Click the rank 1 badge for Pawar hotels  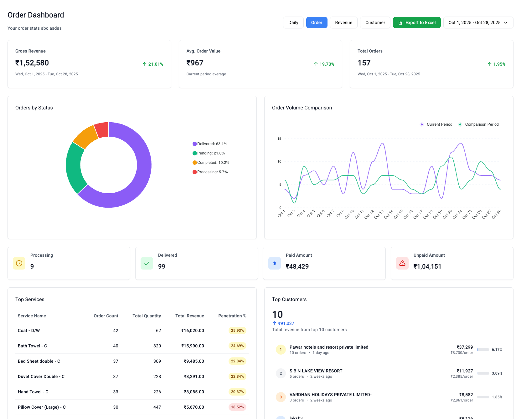[281, 350]
